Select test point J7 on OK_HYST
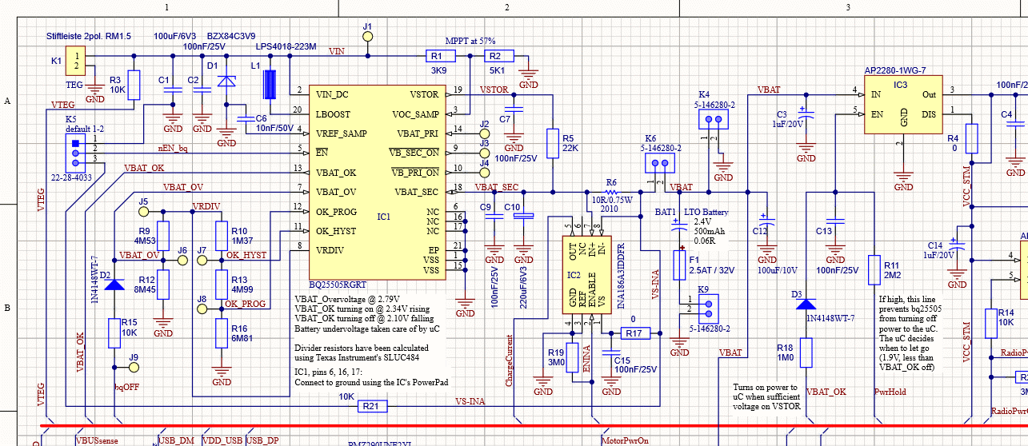 tap(202, 261)
